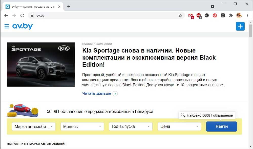Open the av.by hamburger menu
This screenshot has width=253, height=149.
point(7,26)
